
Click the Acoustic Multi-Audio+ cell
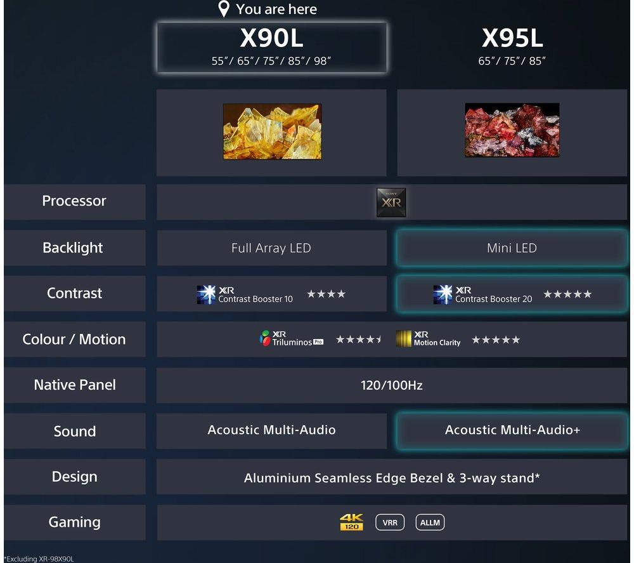tap(512, 430)
